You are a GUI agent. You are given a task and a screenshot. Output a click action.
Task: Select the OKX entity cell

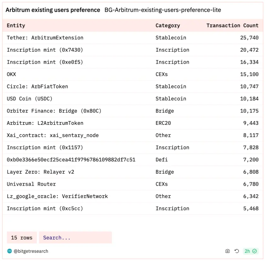click(x=11, y=74)
